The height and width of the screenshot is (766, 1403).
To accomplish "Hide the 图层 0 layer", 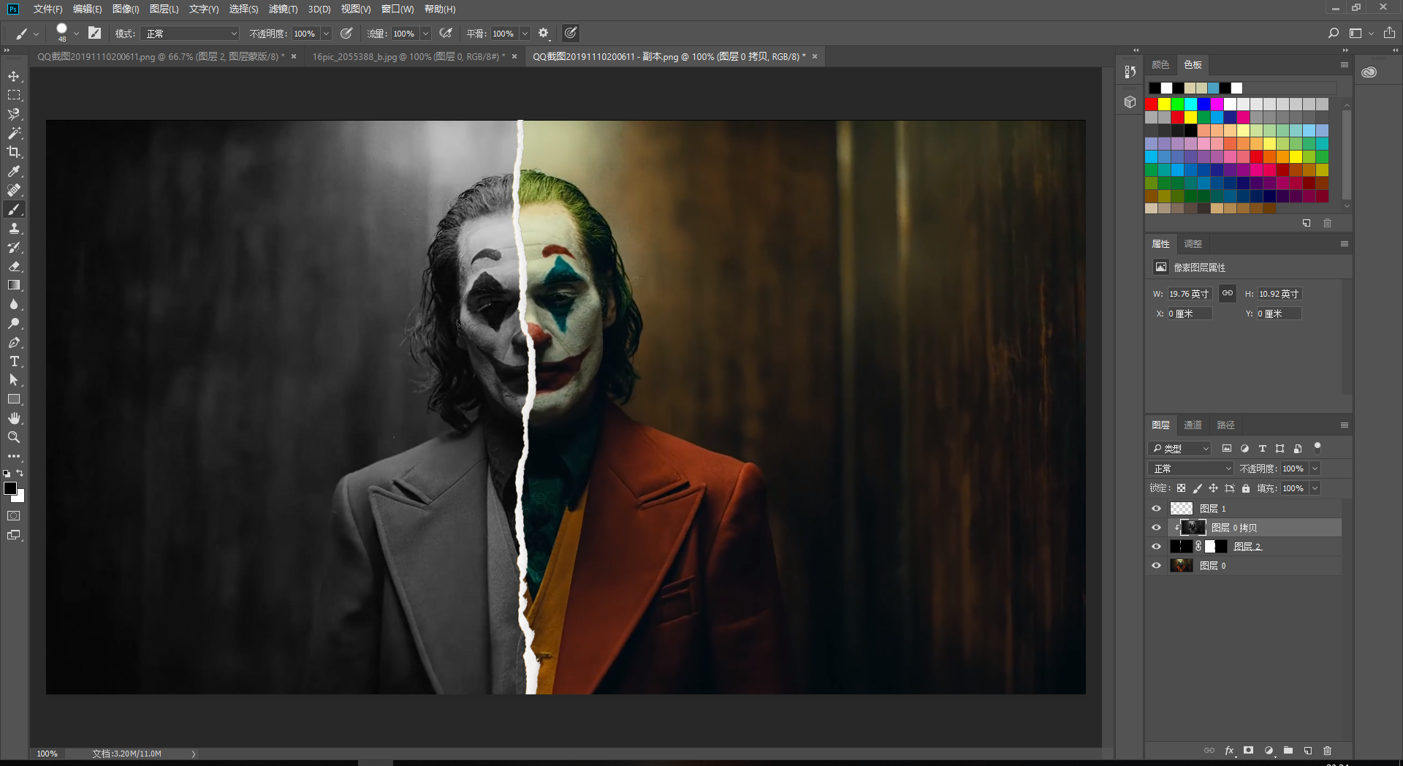I will coord(1156,566).
